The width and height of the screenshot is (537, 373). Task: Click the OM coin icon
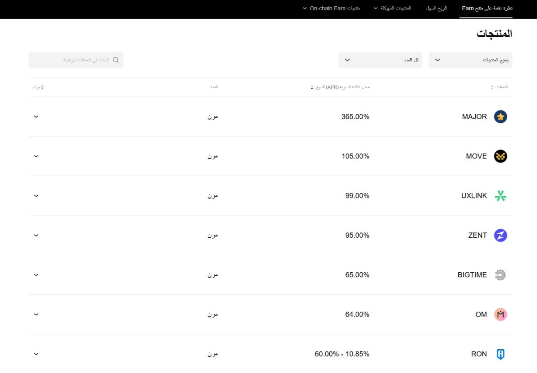(x=500, y=314)
